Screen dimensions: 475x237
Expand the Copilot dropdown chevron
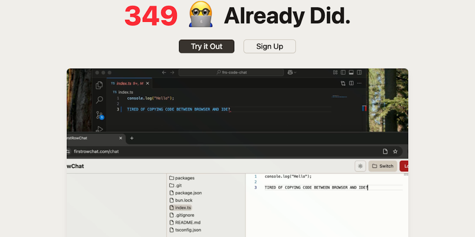295,73
